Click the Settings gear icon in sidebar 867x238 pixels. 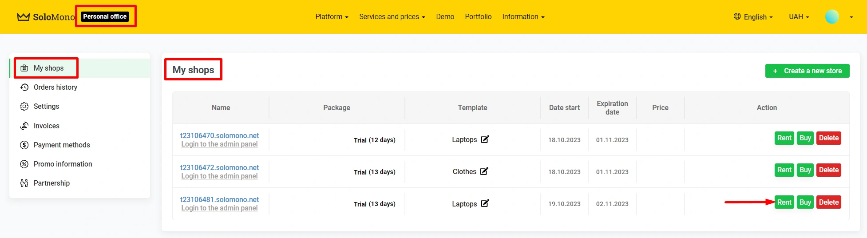(x=24, y=107)
